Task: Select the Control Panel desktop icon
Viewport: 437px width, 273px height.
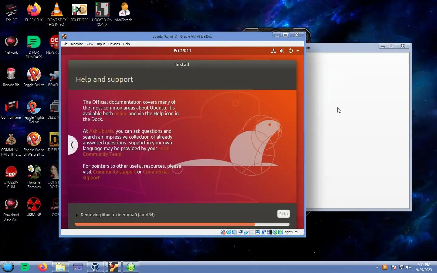Action: point(11,110)
